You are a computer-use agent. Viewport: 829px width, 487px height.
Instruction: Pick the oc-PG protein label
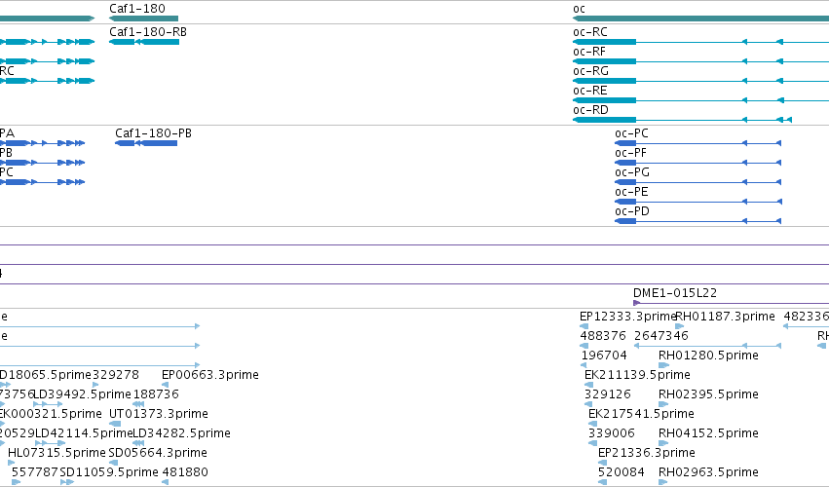click(632, 172)
